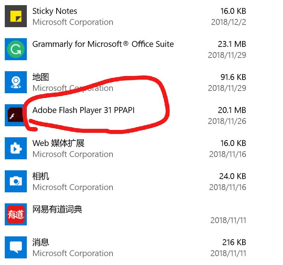283x265 pixels.
Task: Click the 网易有道词典 red icon
Action: pyautogui.click(x=15, y=214)
